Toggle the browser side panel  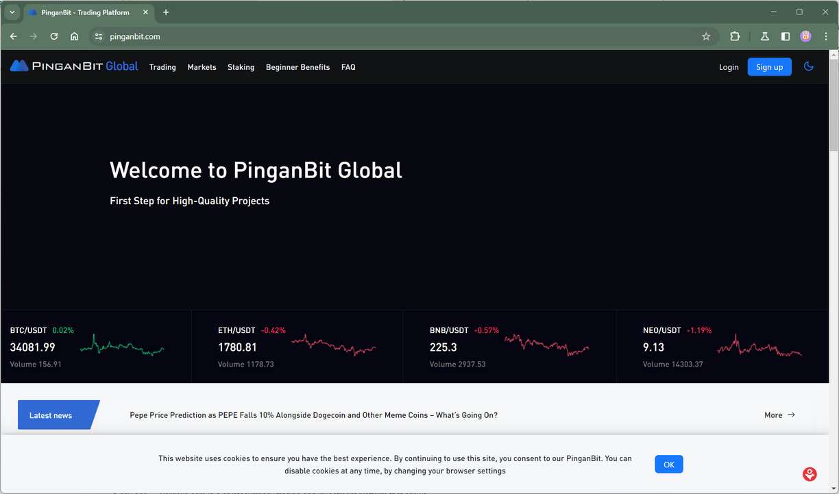[786, 36]
